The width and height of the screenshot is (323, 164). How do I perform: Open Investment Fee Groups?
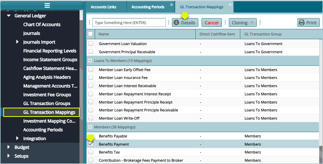pyautogui.click(x=47, y=95)
